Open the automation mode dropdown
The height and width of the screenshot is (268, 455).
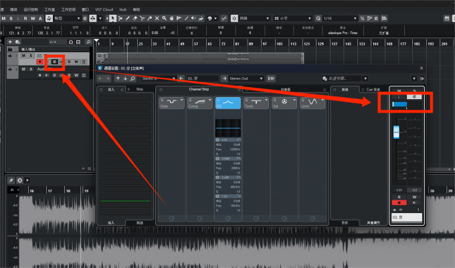click(x=67, y=18)
